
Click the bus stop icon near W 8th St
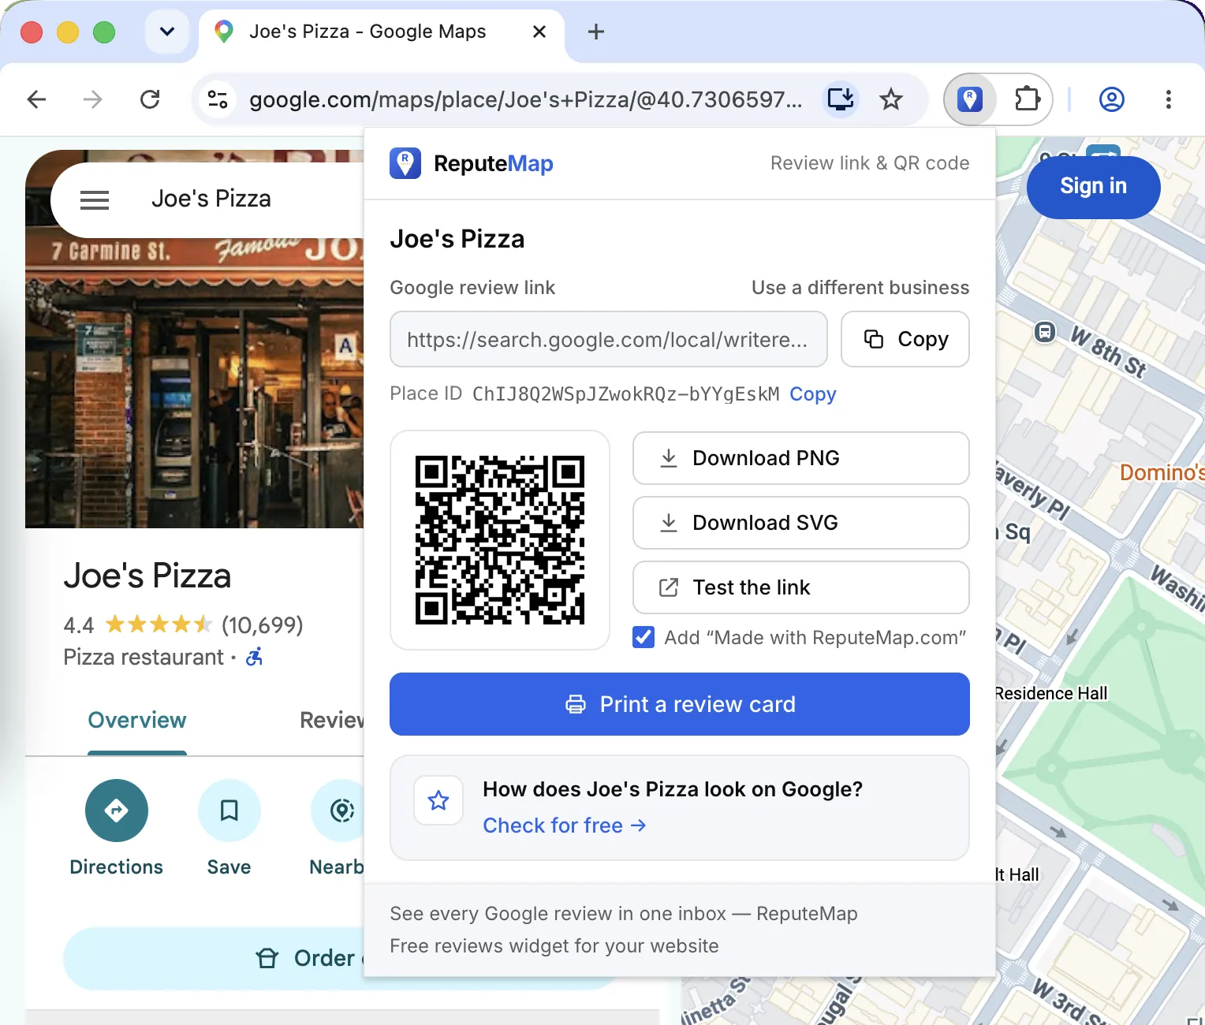1045,332
